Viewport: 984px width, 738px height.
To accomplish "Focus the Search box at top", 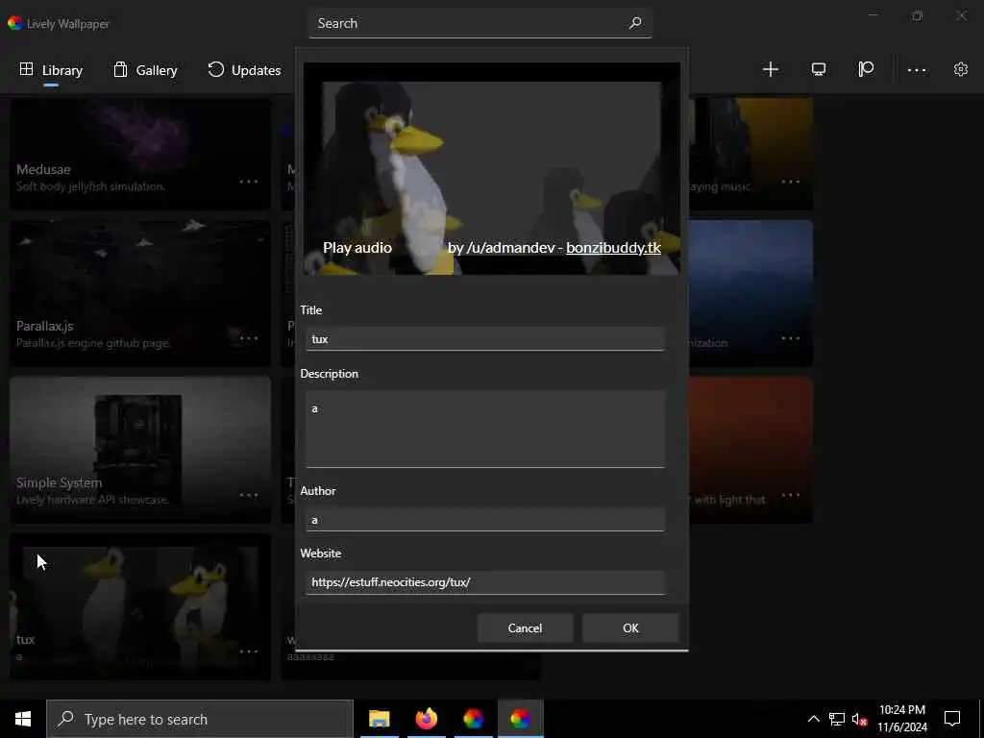I will click(480, 23).
